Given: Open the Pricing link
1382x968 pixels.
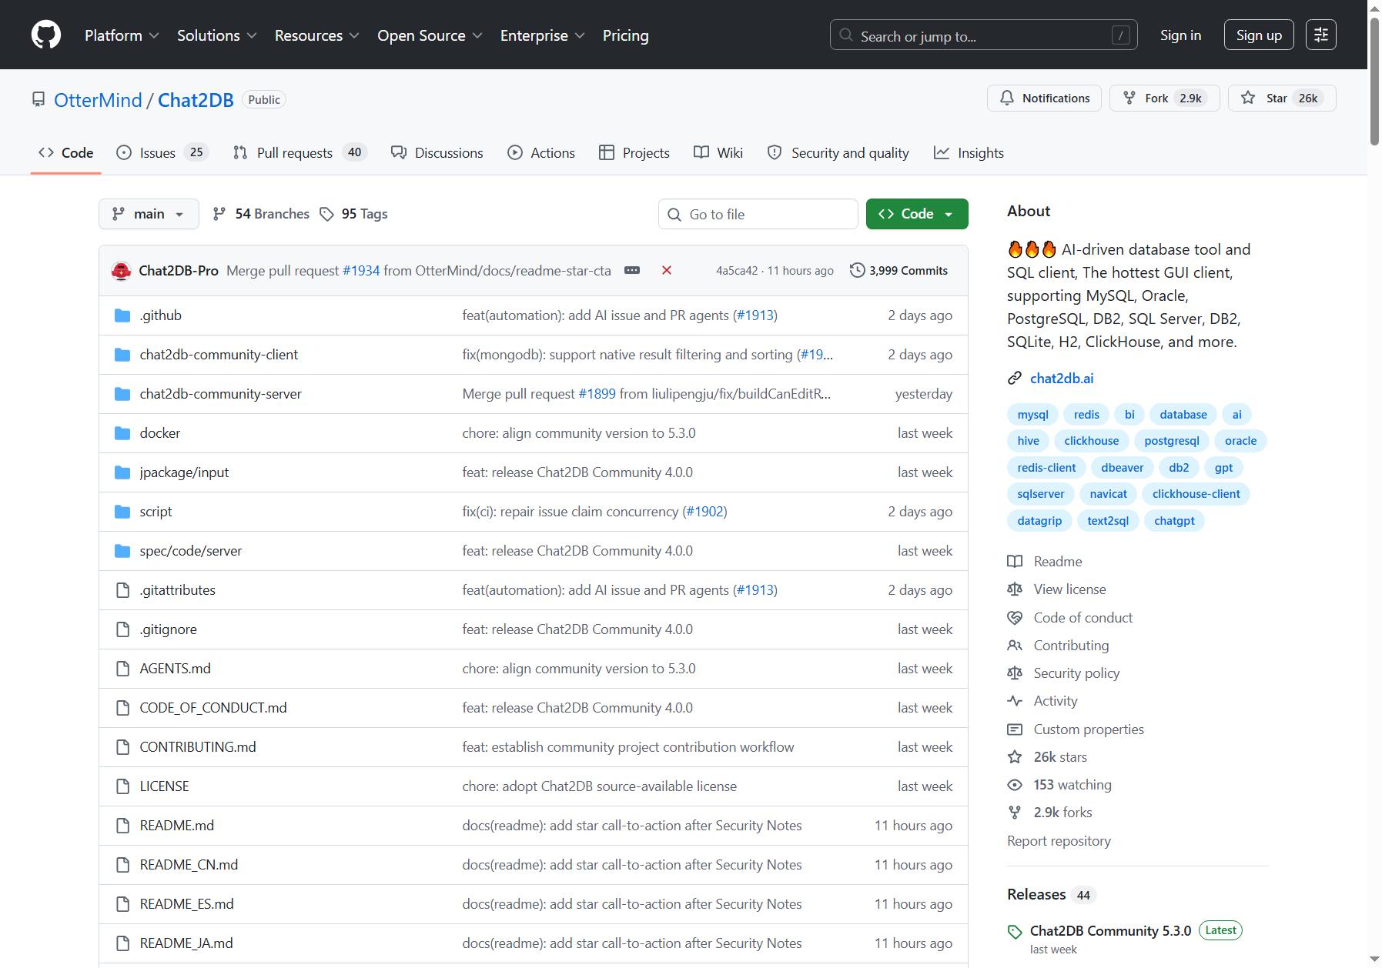Looking at the screenshot, I should (x=625, y=35).
